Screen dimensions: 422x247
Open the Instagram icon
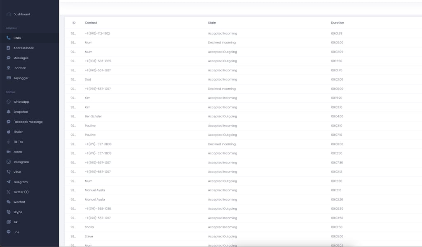[9, 162]
